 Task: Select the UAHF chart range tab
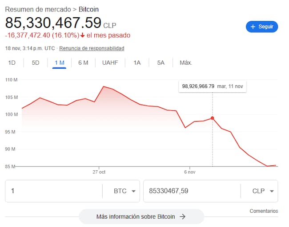coord(110,63)
